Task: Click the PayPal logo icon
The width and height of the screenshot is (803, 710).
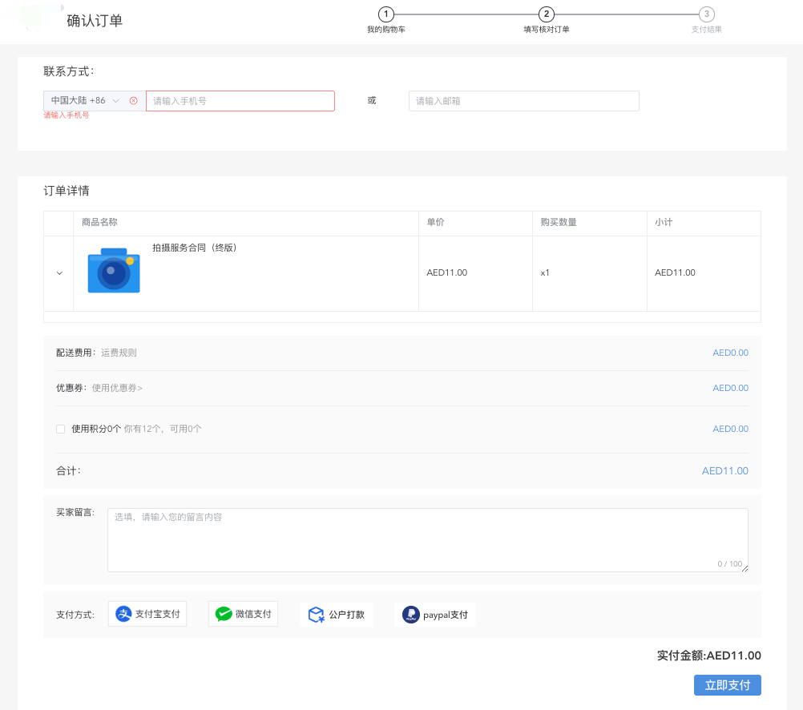Action: tap(411, 615)
